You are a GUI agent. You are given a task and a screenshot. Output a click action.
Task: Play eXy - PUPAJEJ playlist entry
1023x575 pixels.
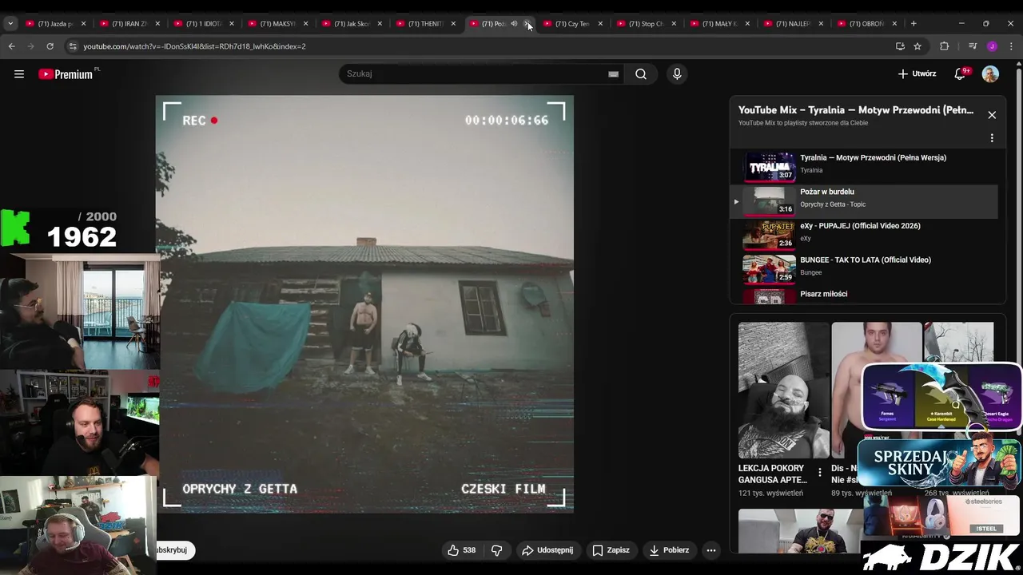pos(863,235)
